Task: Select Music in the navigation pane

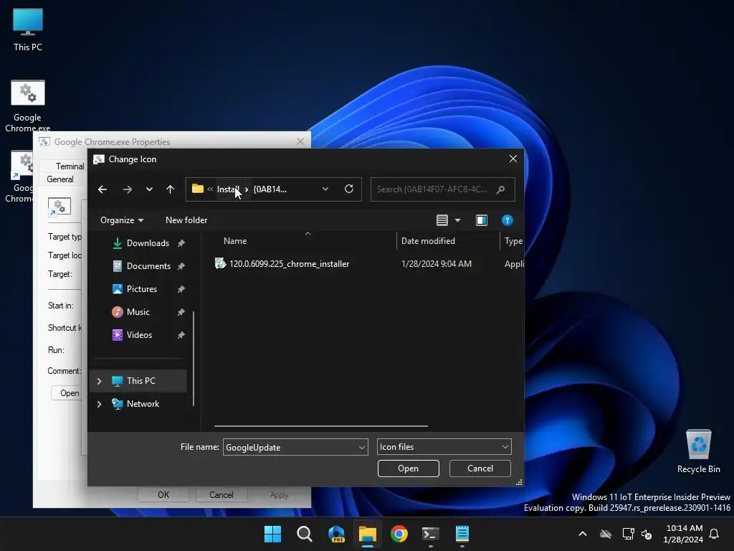Action: [x=138, y=312]
